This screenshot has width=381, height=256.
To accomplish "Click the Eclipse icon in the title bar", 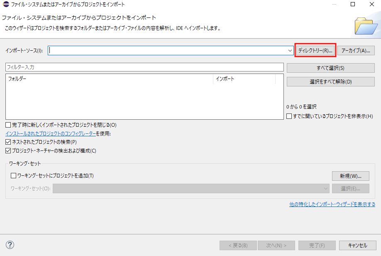I will pyautogui.click(x=5, y=5).
